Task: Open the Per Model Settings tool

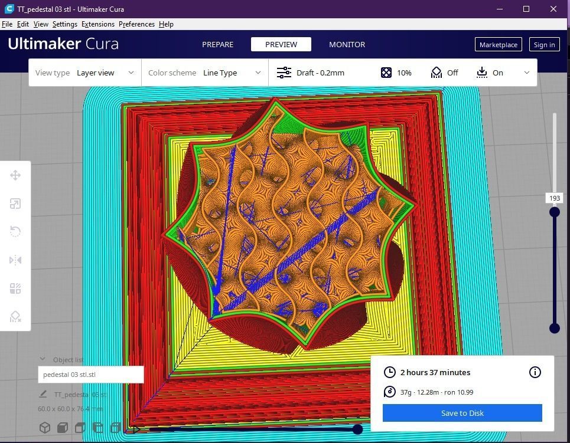Action: [15, 288]
